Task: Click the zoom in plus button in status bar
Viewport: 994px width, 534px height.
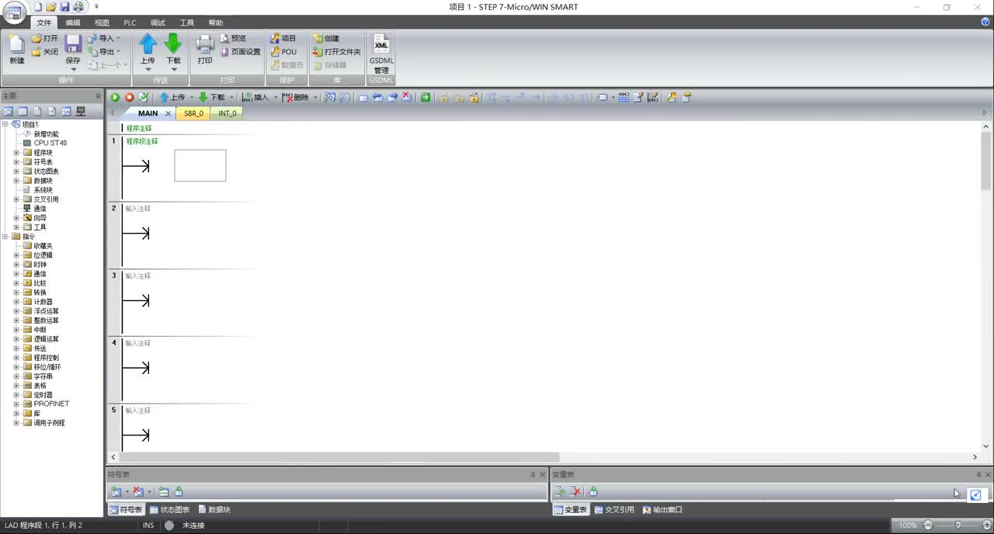Action: [988, 525]
